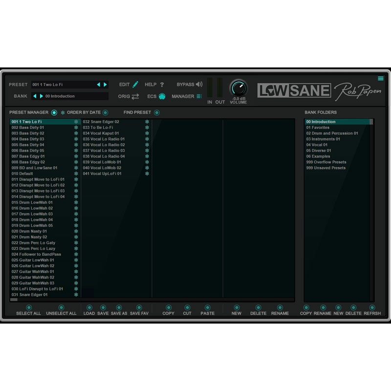
Task: Click favorite star for 005 Bass Dirty 04
Action: (x=76, y=145)
